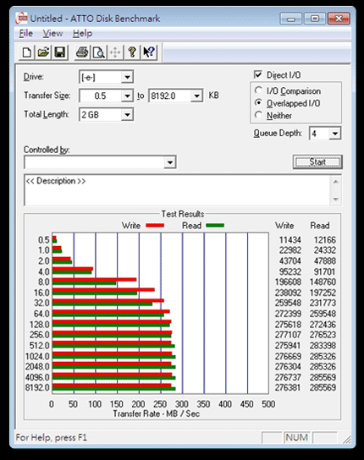
Task: Select the I/O Comparison radio button
Action: 258,90
